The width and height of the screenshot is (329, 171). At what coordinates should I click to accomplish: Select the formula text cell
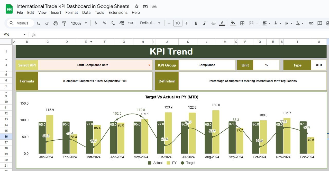(95, 81)
